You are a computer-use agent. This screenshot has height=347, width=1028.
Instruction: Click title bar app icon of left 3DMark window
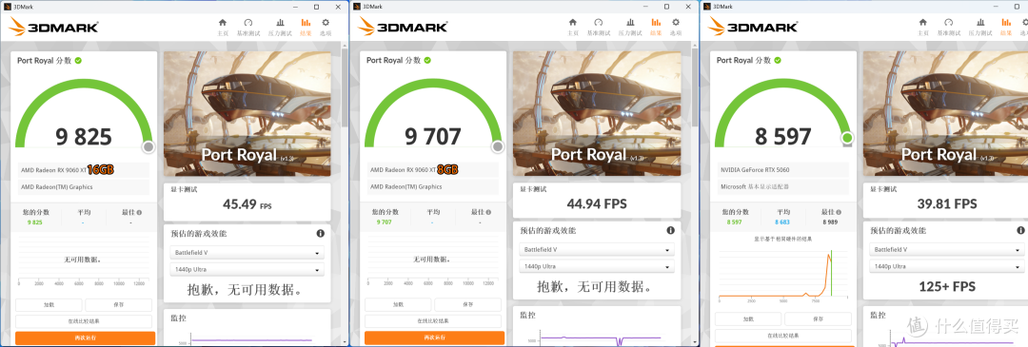[x=7, y=6]
